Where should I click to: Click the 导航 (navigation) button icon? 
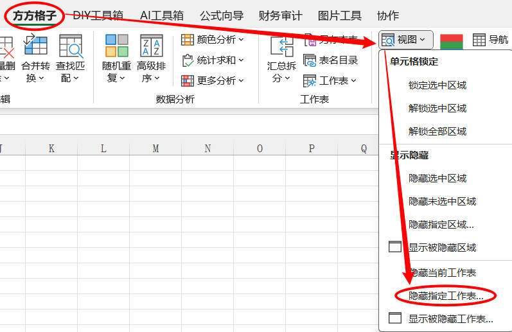coord(479,40)
